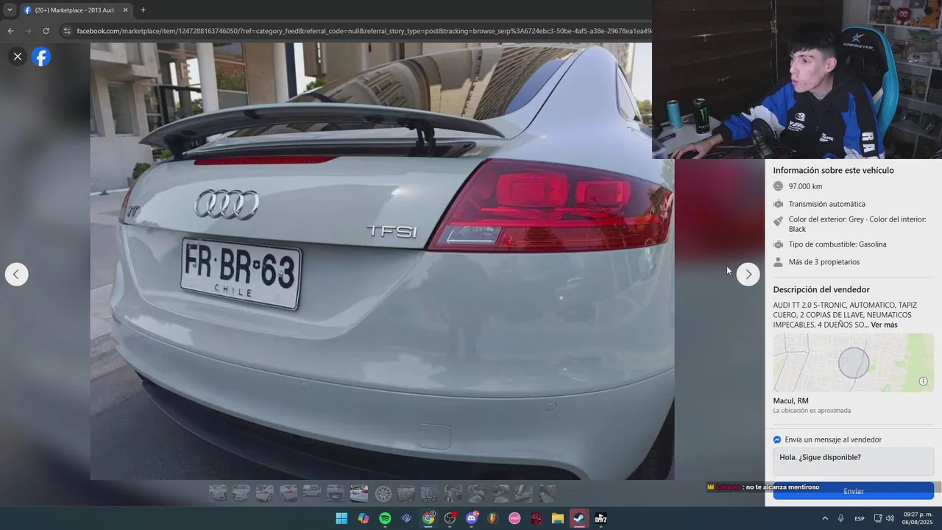Image resolution: width=942 pixels, height=530 pixels.
Task: Reload the Facebook Marketplace page
Action: [x=46, y=31]
